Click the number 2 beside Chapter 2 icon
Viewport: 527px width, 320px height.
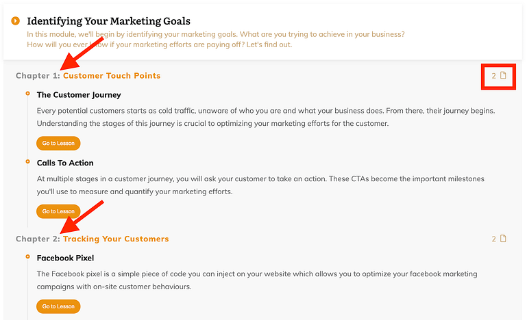[x=493, y=239]
